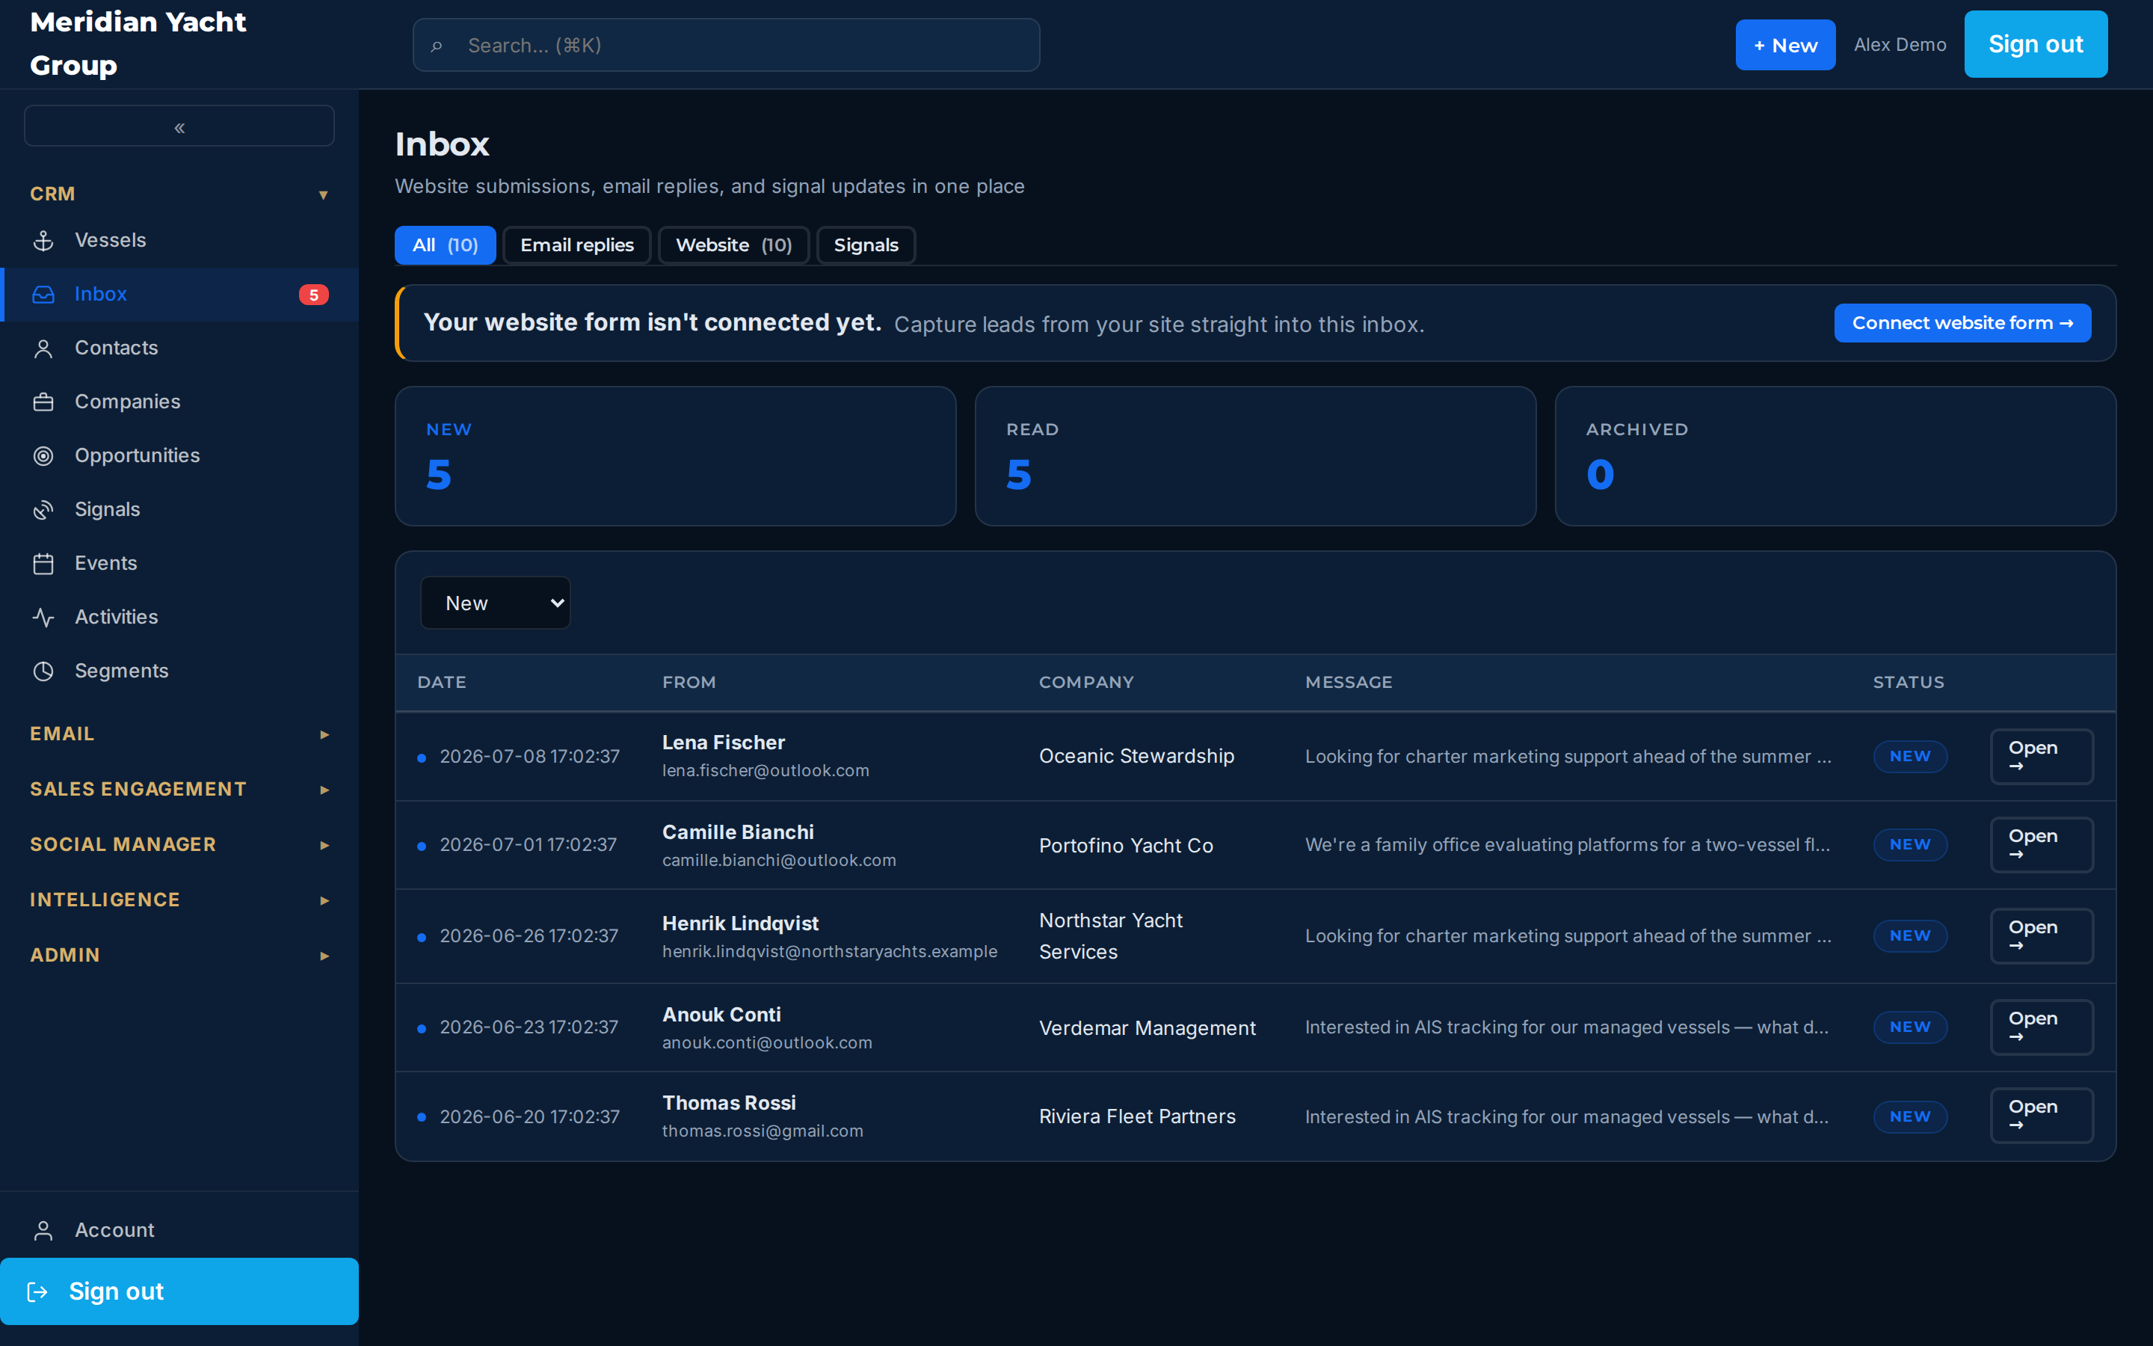The height and width of the screenshot is (1346, 2153).
Task: Click the + New button
Action: [x=1784, y=45]
